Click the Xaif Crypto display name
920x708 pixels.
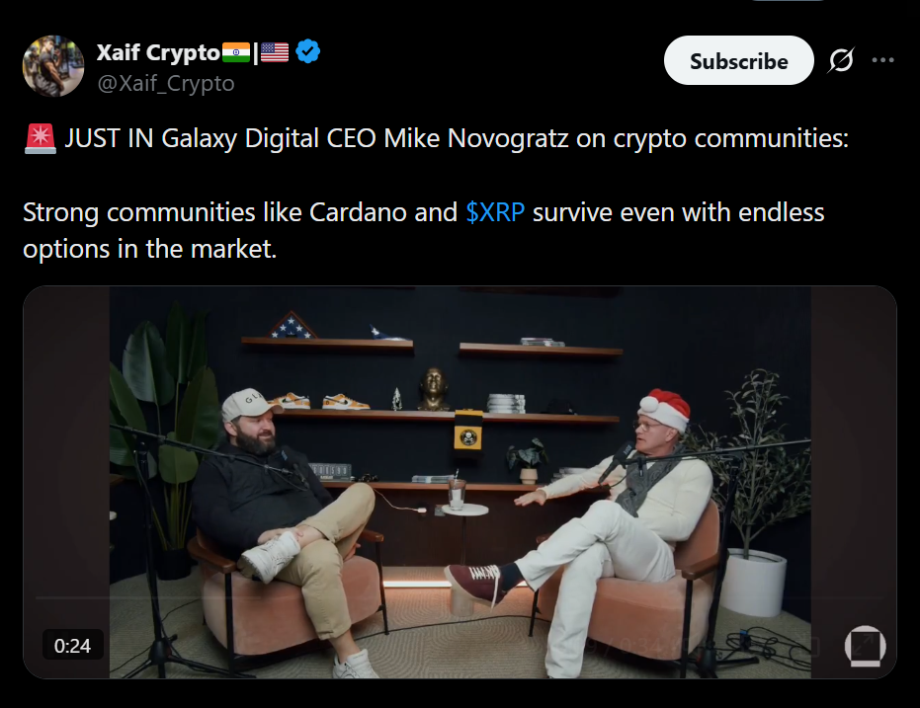[158, 52]
